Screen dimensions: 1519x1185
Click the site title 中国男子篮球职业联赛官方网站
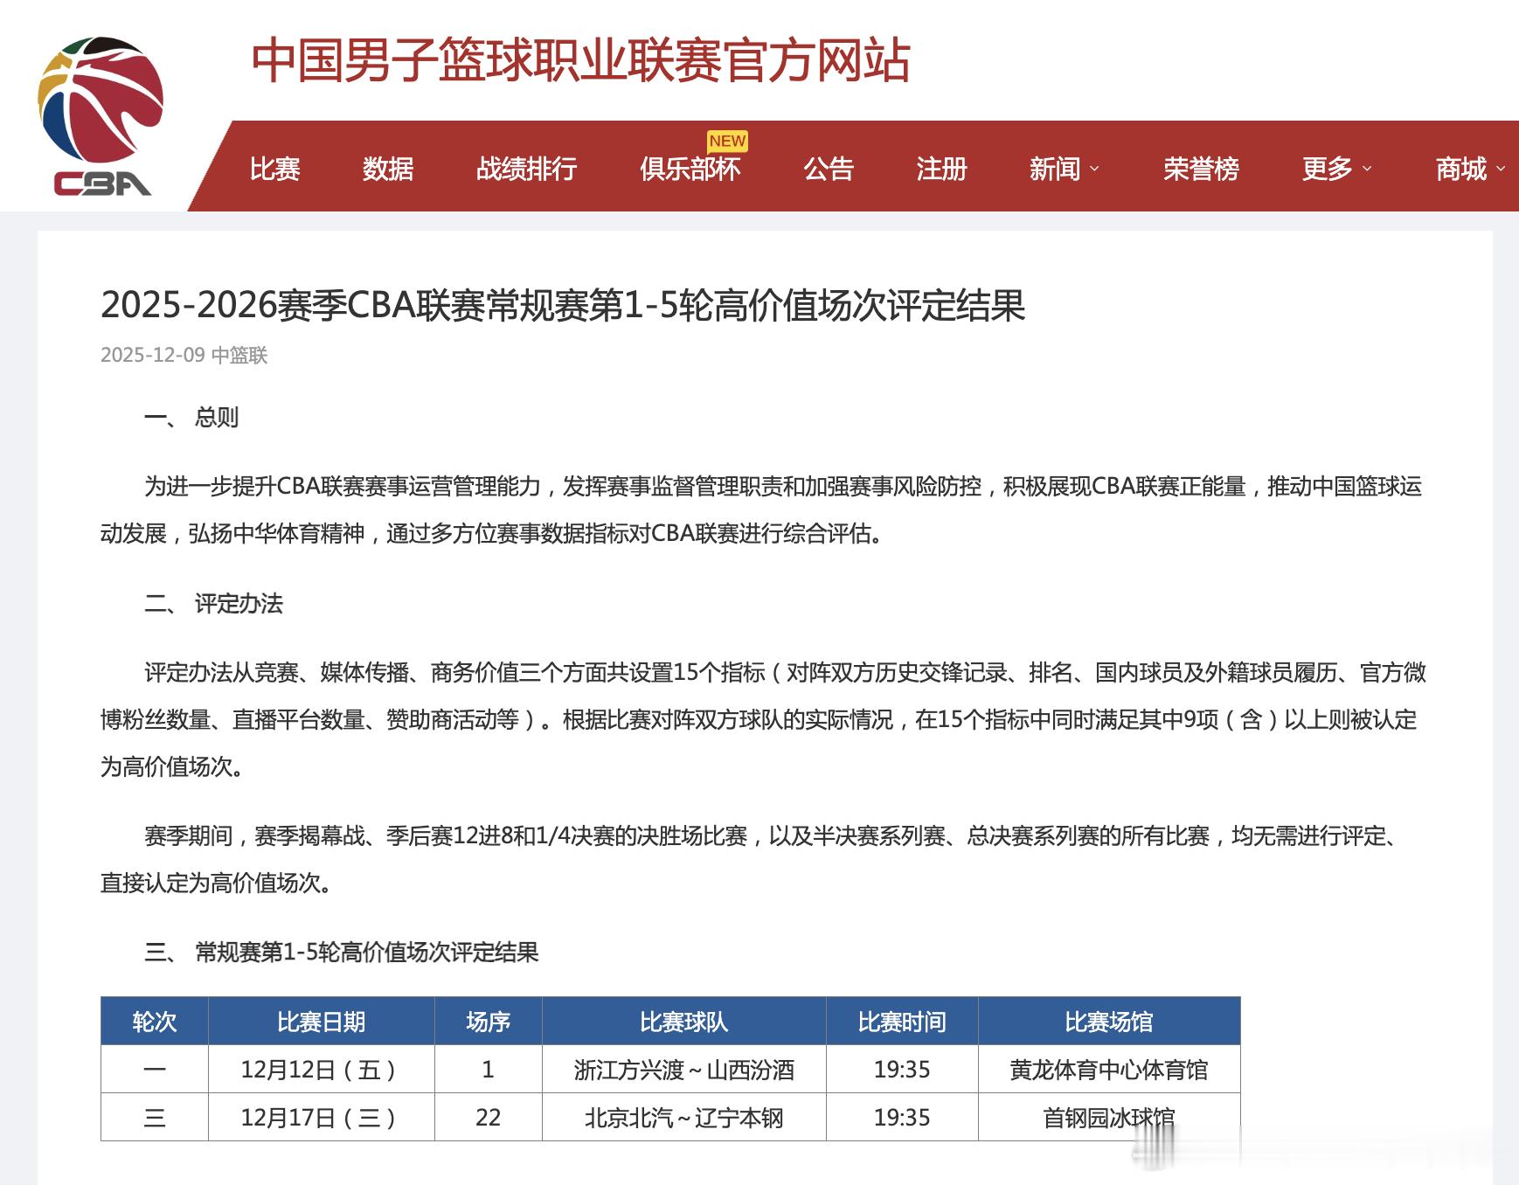pos(581,61)
